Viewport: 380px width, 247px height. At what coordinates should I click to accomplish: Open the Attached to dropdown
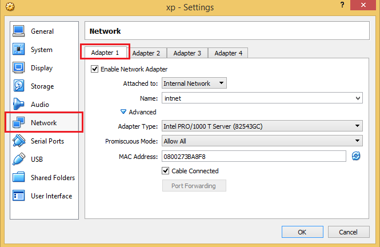pyautogui.click(x=194, y=83)
